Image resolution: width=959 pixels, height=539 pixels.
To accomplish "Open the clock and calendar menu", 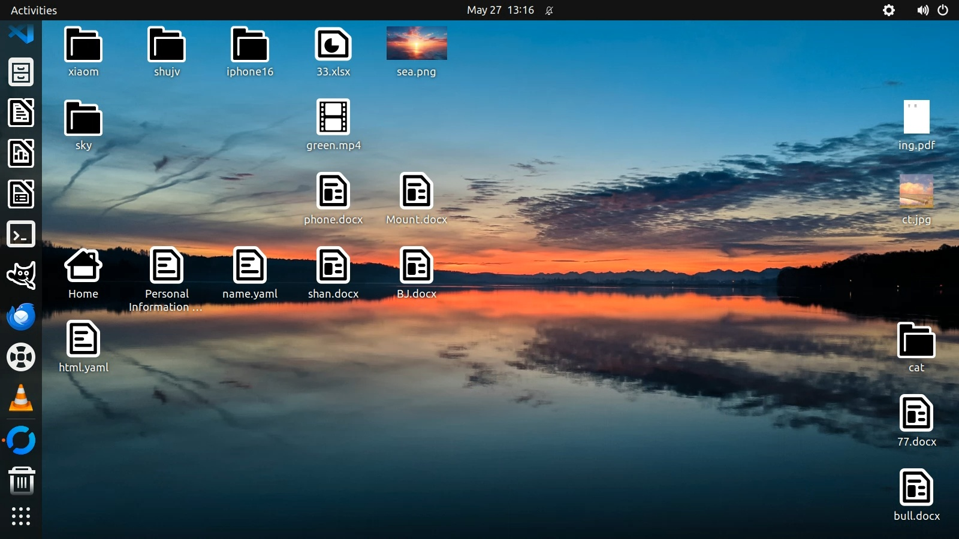I will 500,10.
